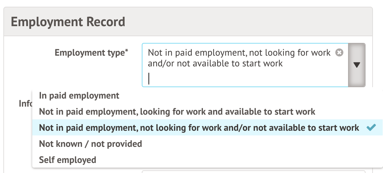
Task: Pick the highlighted "not looking for work" option
Action: (199, 127)
